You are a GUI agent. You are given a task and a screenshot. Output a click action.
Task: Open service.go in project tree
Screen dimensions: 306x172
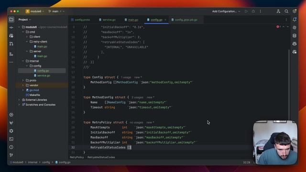click(44, 75)
